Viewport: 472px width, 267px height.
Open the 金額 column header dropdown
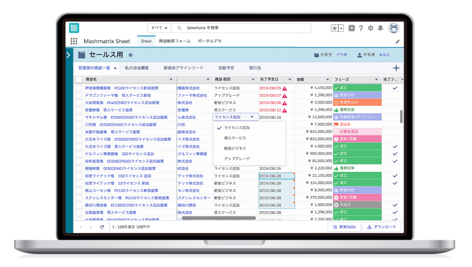pos(328,80)
